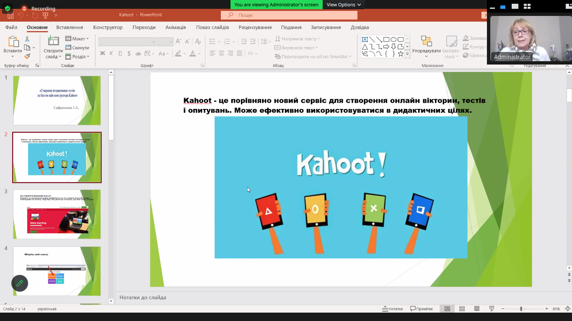The image size is (572, 321).
Task: Increase font size with larger A icon
Action: pyautogui.click(x=179, y=41)
